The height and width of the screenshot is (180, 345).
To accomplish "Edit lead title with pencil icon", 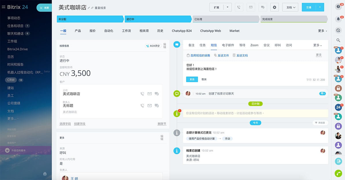I will 89,8.
